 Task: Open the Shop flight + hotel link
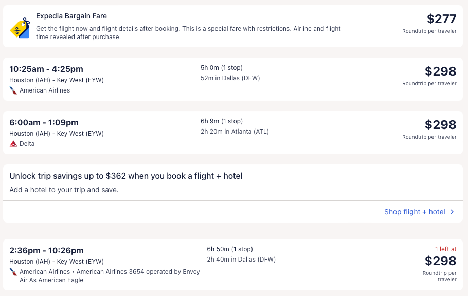click(x=414, y=212)
